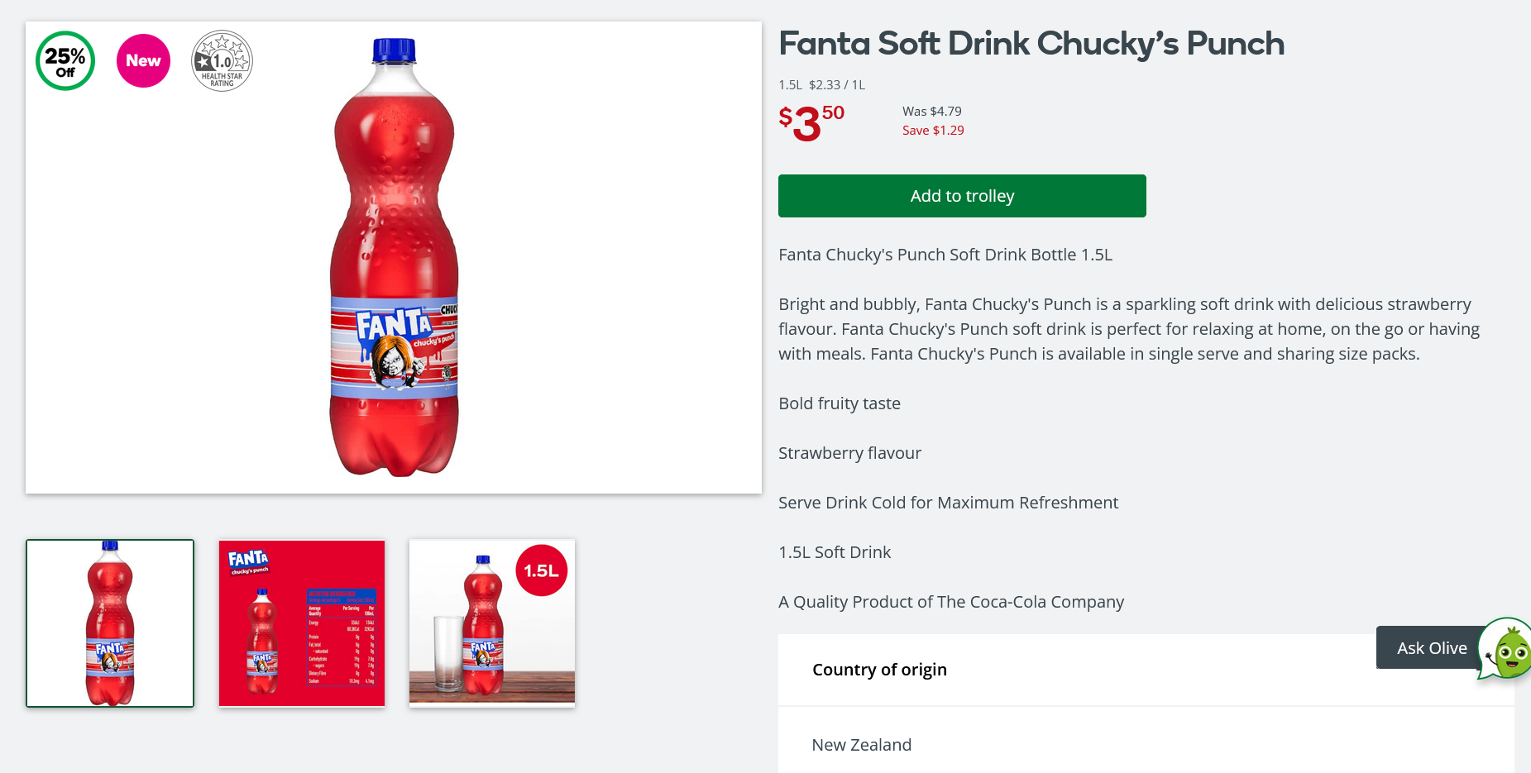Click the Was $4.79 price text

(x=932, y=112)
